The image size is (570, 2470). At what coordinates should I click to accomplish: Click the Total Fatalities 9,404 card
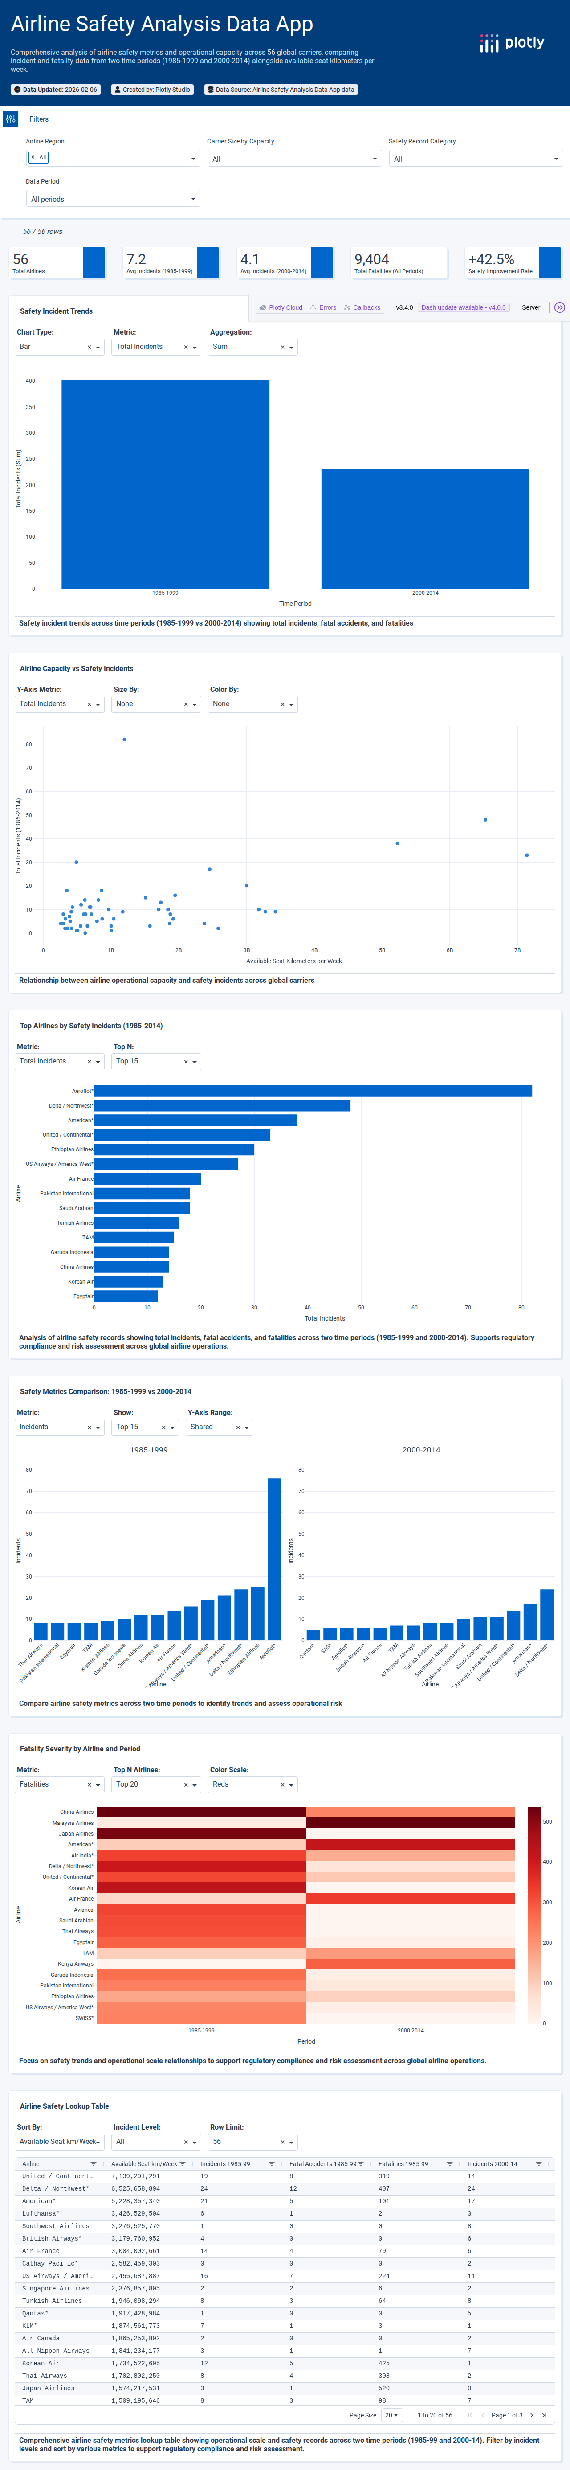(399, 263)
